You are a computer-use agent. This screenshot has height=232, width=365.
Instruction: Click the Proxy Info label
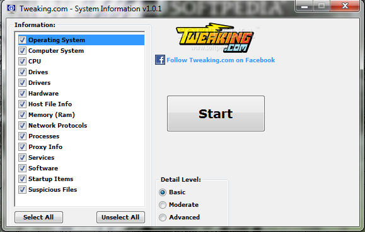45,146
